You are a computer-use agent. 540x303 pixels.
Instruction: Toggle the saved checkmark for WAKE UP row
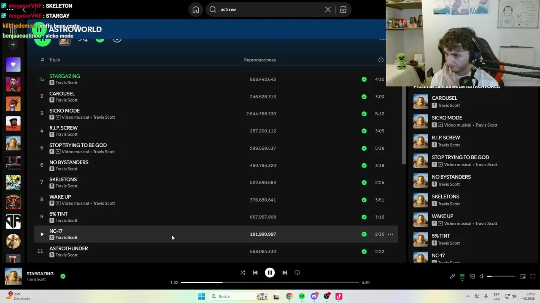364,200
